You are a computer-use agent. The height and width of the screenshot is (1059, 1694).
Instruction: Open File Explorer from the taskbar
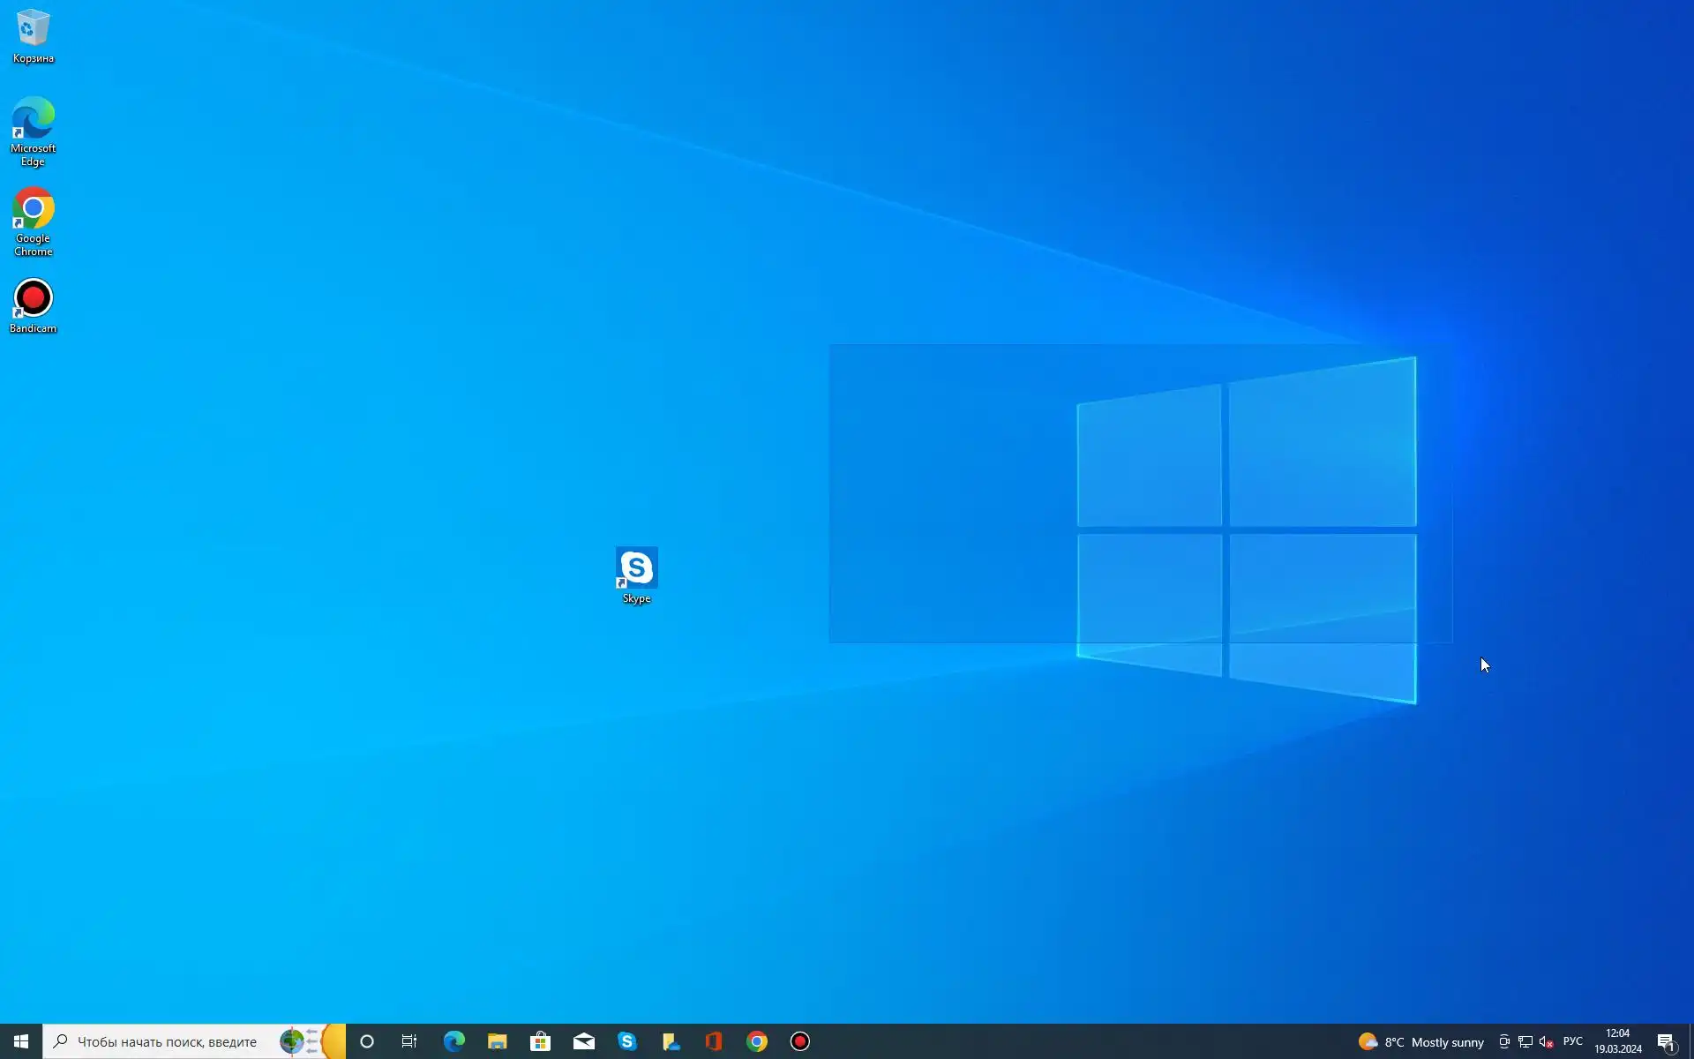(x=497, y=1041)
